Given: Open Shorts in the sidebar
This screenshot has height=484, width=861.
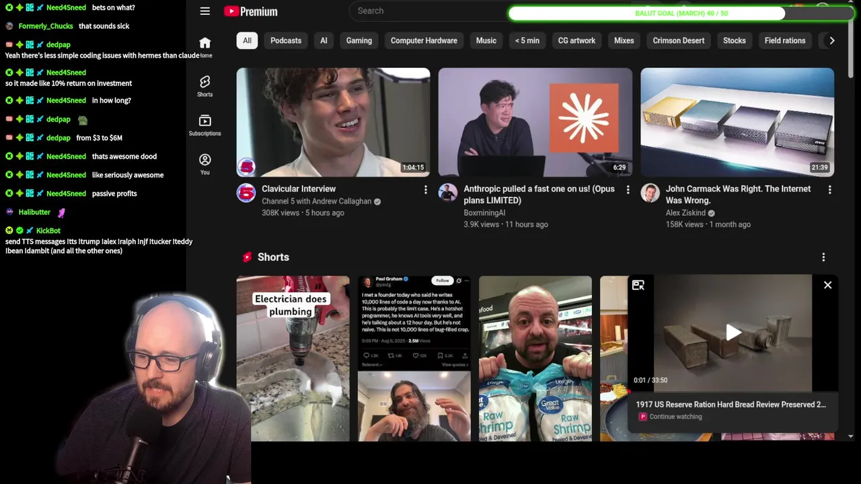Looking at the screenshot, I should [x=205, y=86].
